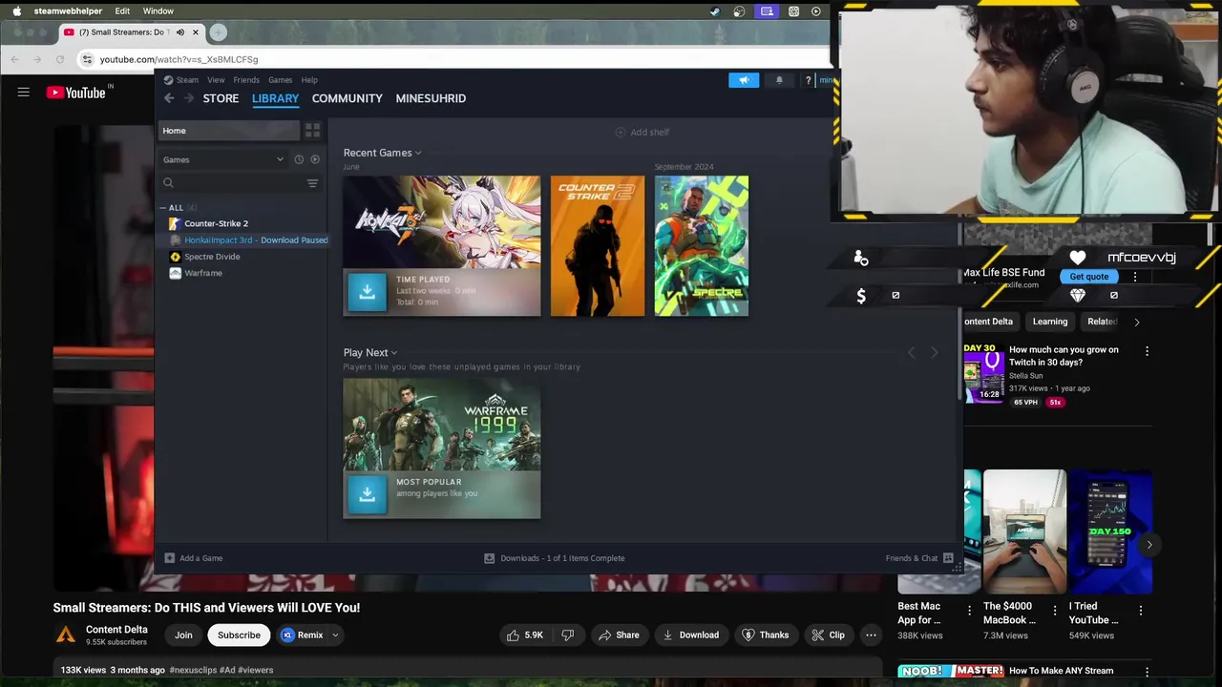Open advanced library filter options icon
The height and width of the screenshot is (687, 1222).
coord(312,183)
